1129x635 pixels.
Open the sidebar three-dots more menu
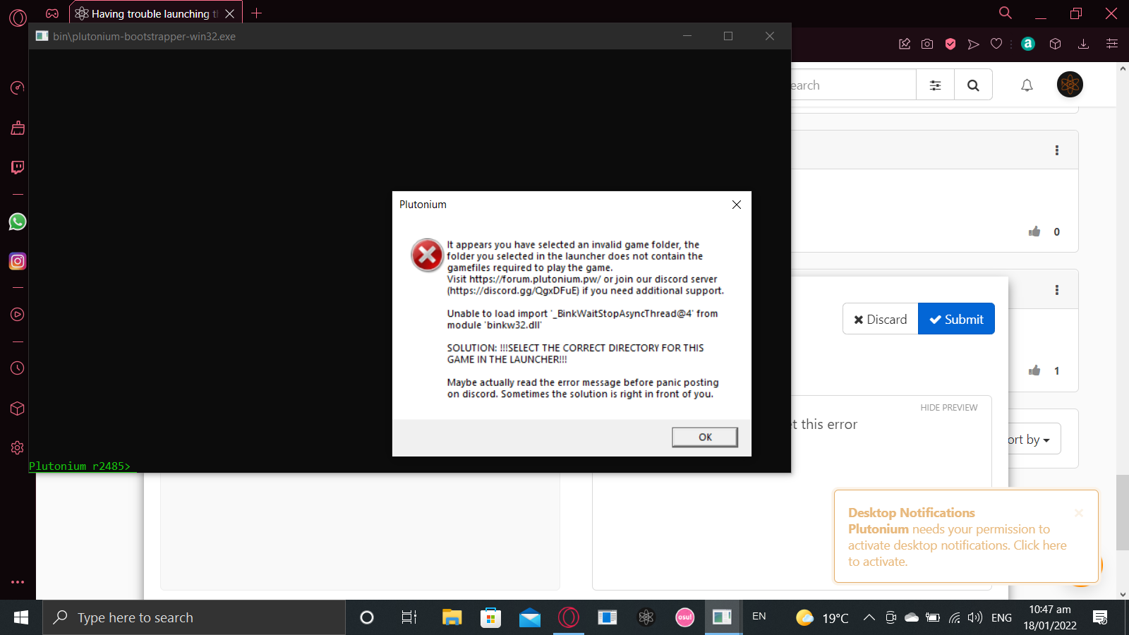coord(18,582)
